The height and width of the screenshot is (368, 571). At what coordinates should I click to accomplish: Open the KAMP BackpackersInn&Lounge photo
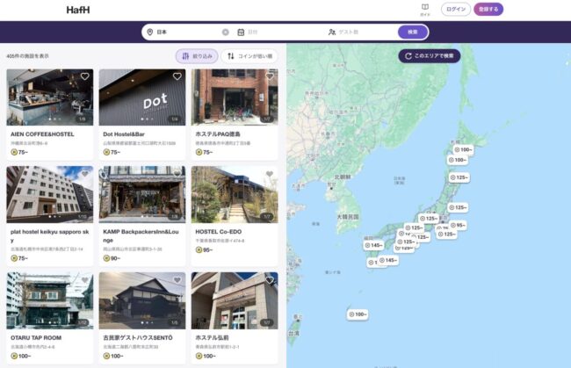coord(142,194)
